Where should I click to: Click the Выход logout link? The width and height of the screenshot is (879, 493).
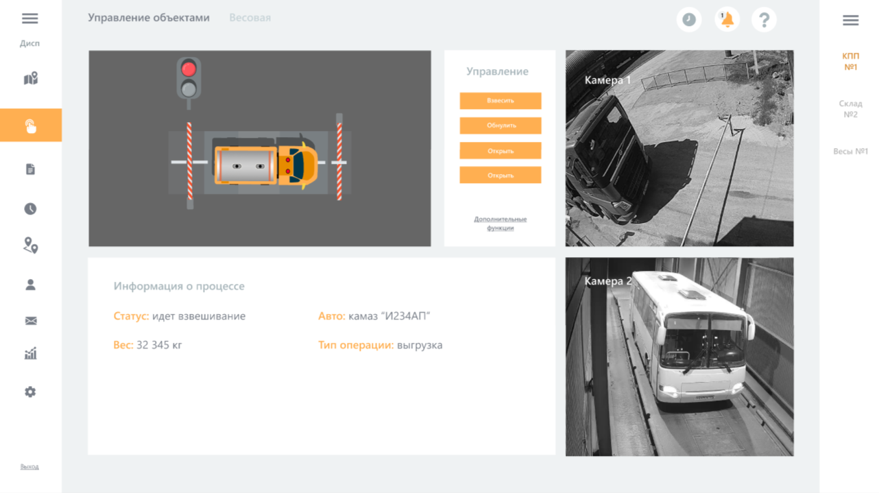click(29, 467)
